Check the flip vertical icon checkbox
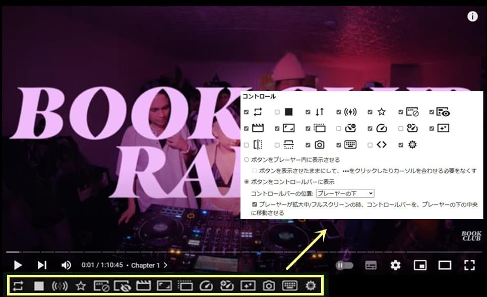The width and height of the screenshot is (487, 297). [x=277, y=145]
